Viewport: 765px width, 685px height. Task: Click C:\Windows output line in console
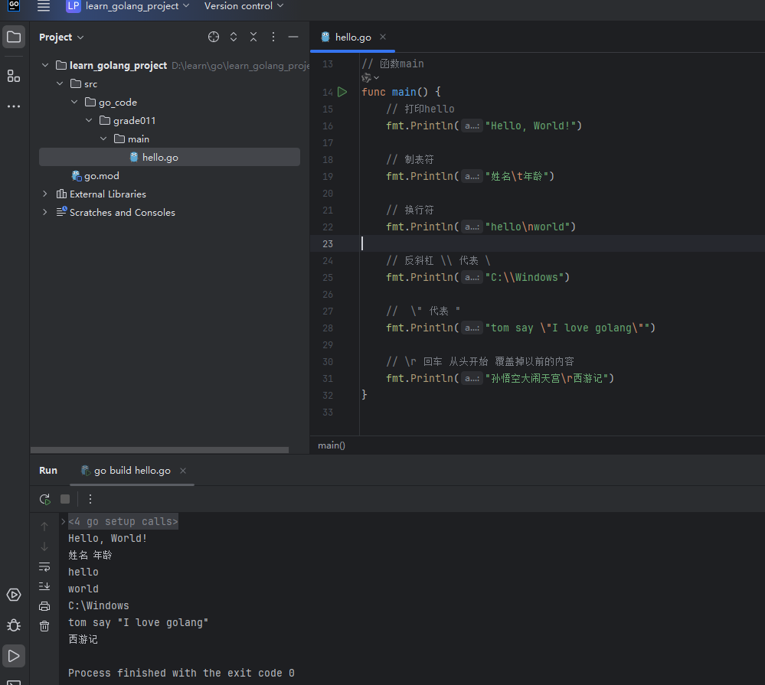coord(99,605)
